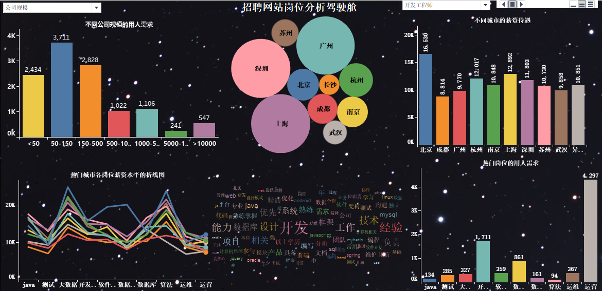Click the yellow <50 company size bar
The height and width of the screenshot is (291, 602).
33,106
